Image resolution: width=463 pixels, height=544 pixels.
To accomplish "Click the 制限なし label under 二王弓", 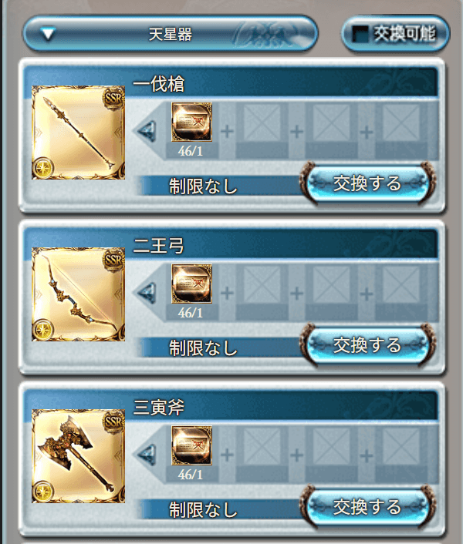I will [x=203, y=348].
